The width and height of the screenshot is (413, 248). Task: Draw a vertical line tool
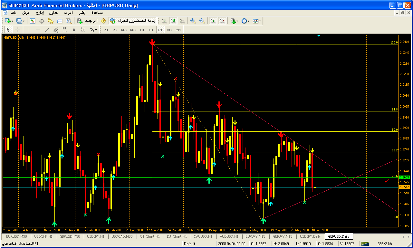point(29,30)
